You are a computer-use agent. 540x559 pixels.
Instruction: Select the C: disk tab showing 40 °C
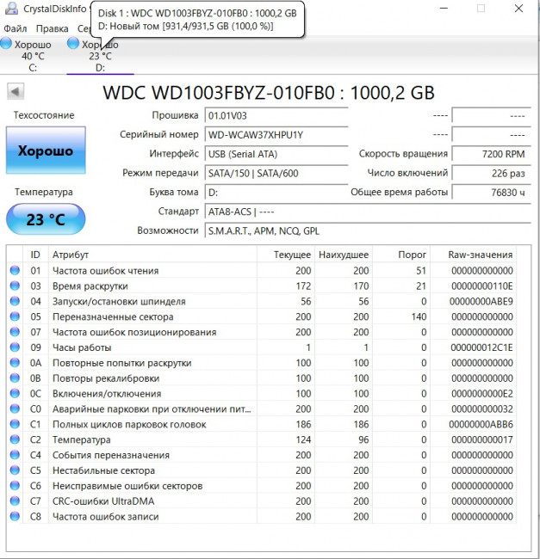33,56
